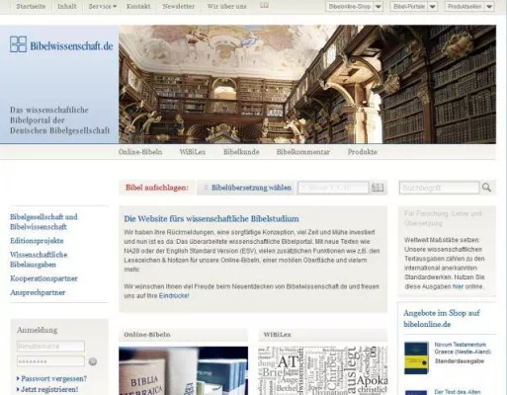Screen dimensions: 507x395
Task: Click the Biblia Hebraica Online-Bibeln image
Action: [183, 370]
